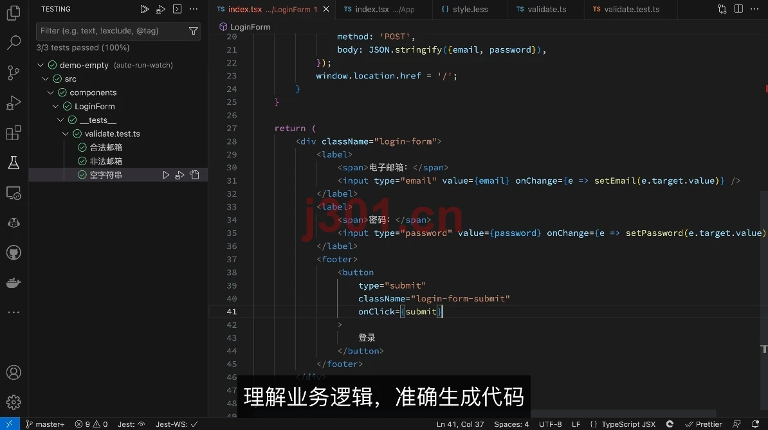Show test output terminal icon
Image resolution: width=768 pixels, height=430 pixels.
coord(178,9)
